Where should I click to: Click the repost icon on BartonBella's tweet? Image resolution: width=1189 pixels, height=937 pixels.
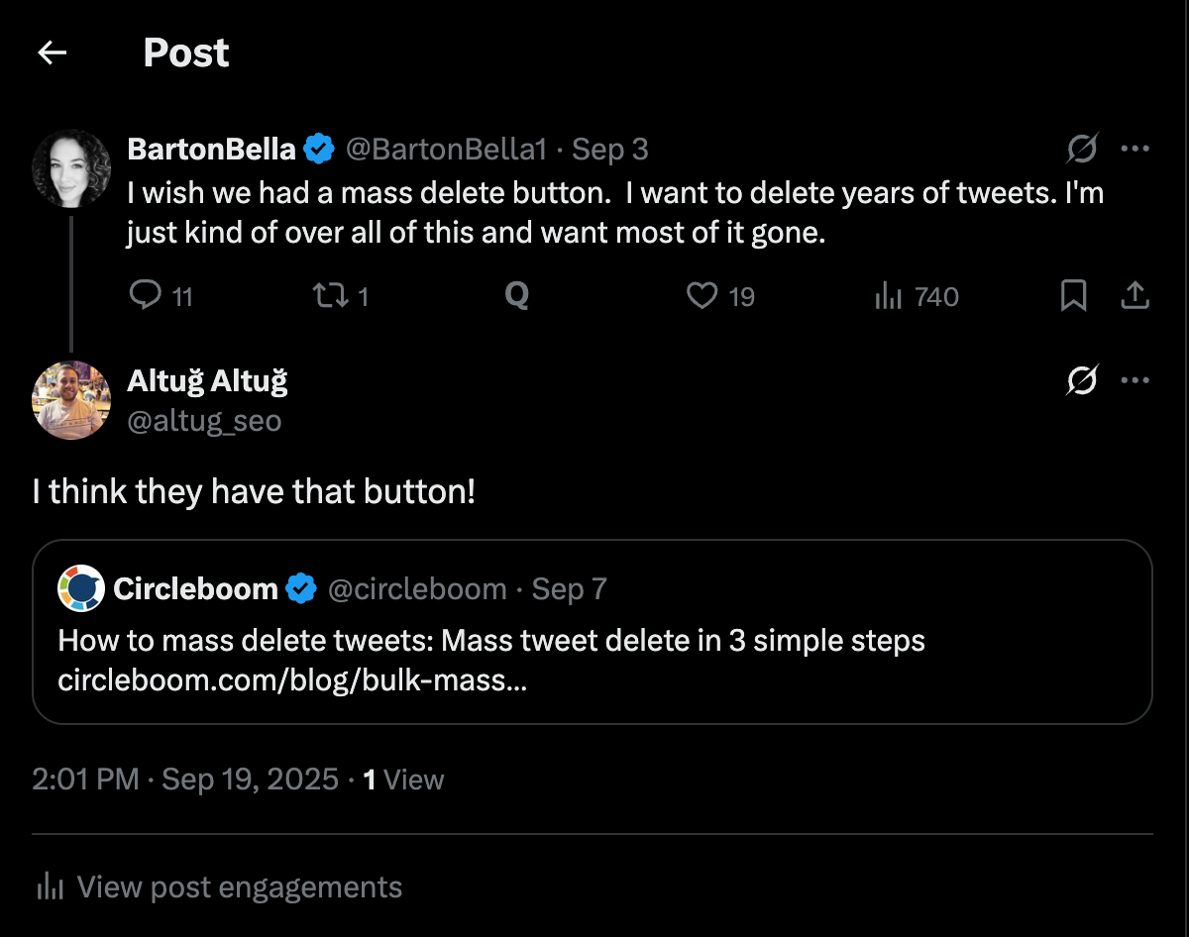pos(329,295)
